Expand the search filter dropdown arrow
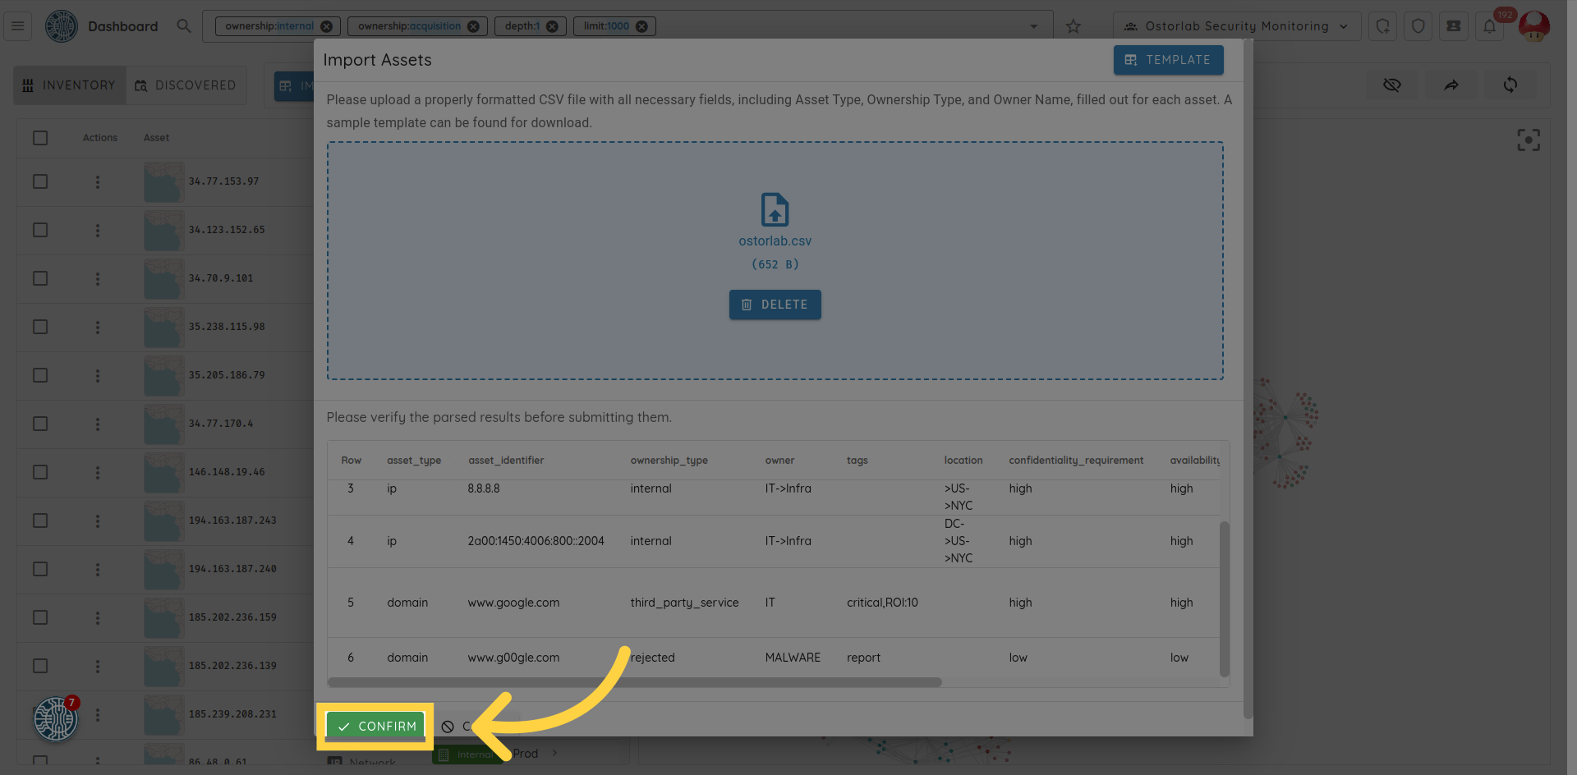This screenshot has height=775, width=1577. 1033,26
